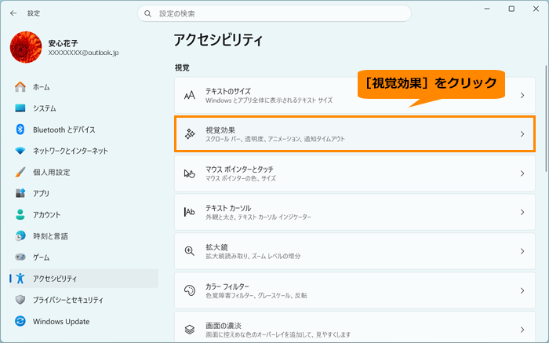Click the ゲーム controller icon

pos(20,257)
